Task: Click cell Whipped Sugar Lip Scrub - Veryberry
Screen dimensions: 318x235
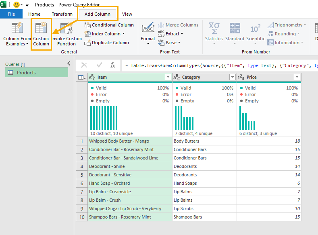Action: pos(130,208)
